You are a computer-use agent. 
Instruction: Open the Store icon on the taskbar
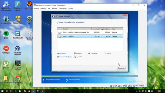(25, 91)
